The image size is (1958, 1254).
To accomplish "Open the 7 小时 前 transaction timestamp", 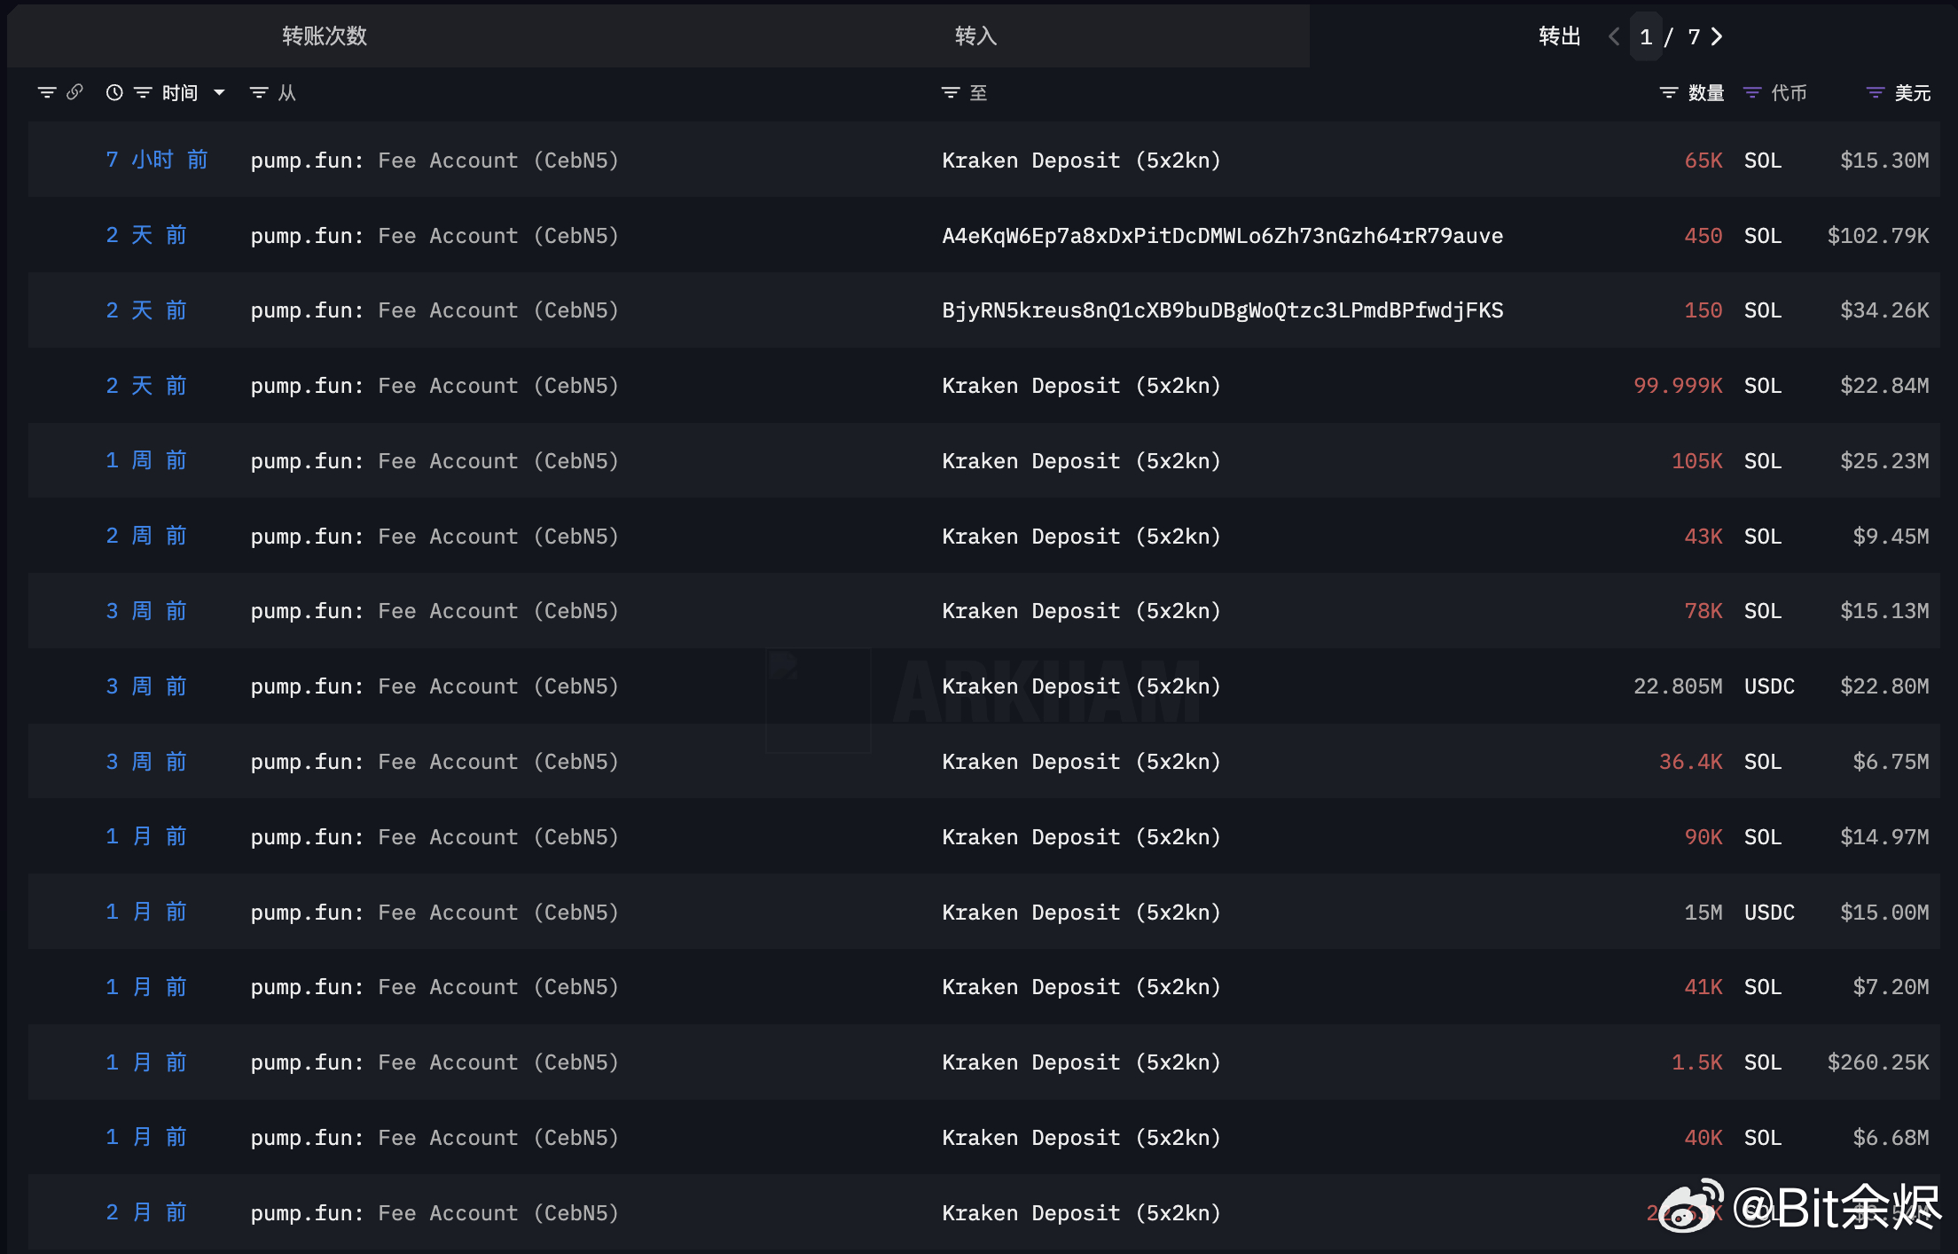I will (x=157, y=160).
